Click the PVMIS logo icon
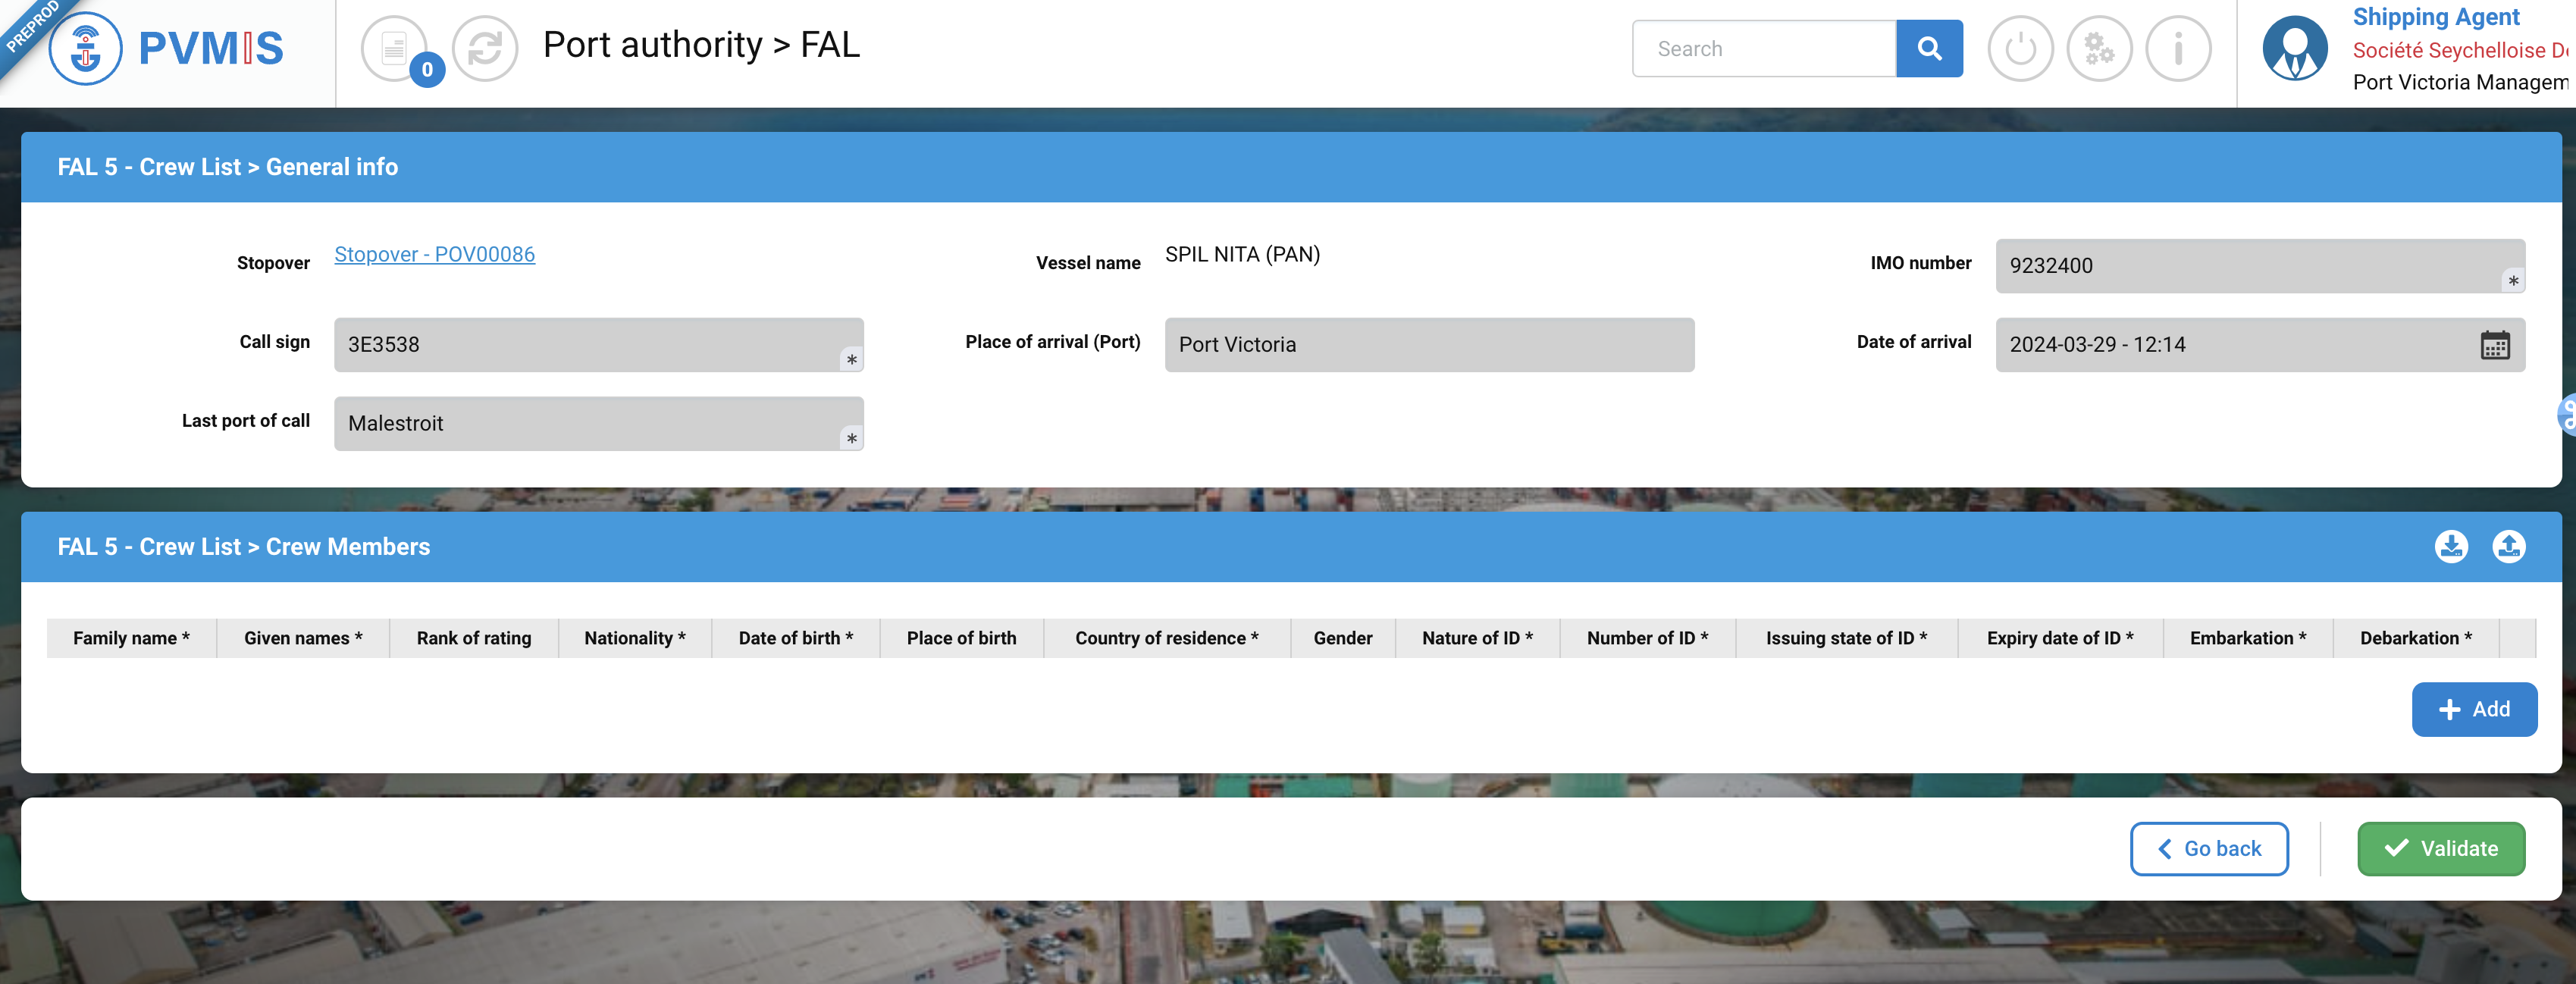Screen dimensions: 2576x984 click(86, 48)
